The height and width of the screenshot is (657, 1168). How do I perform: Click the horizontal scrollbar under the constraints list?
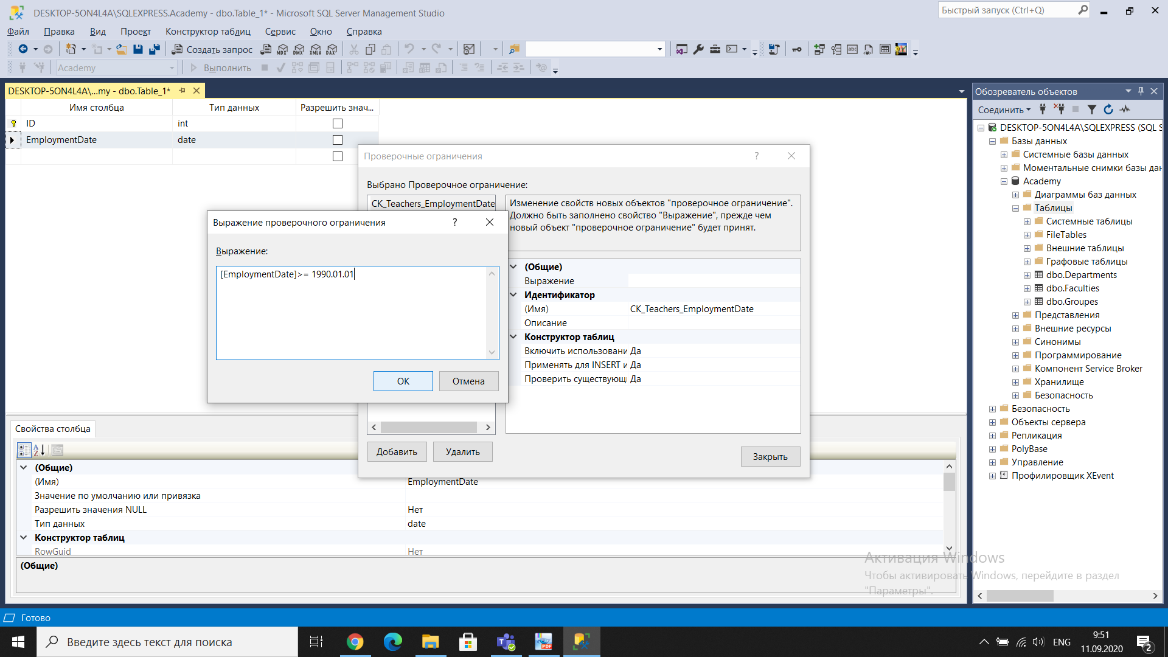tap(431, 428)
